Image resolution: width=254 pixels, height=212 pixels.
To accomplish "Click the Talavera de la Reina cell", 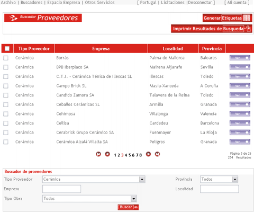I will click(x=169, y=95).
